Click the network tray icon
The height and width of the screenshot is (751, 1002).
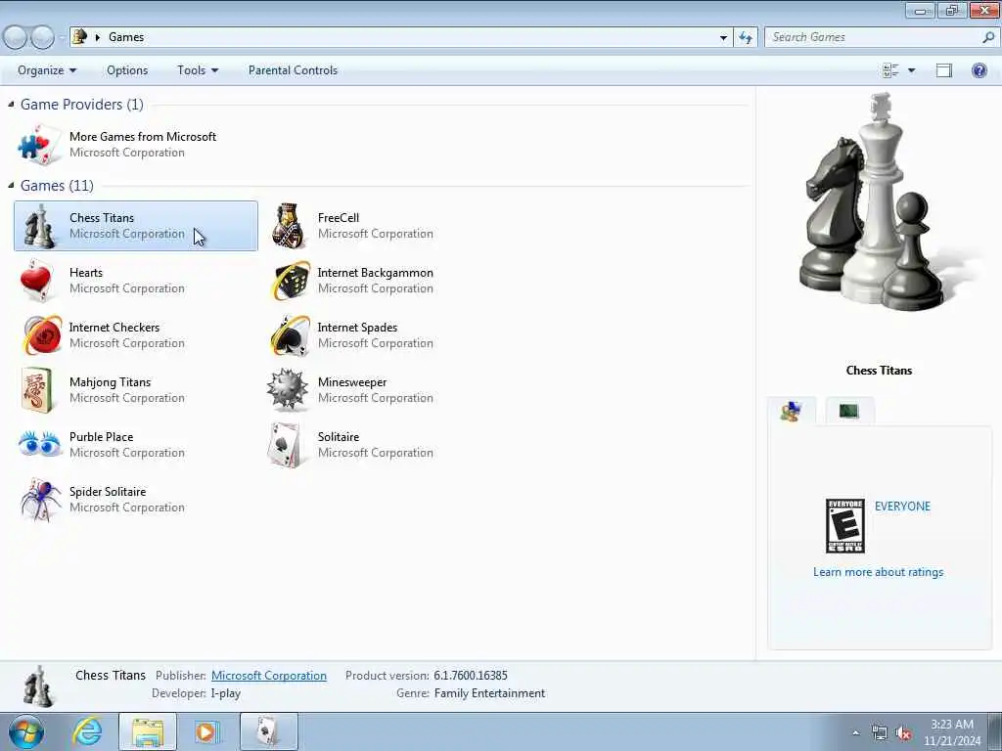tap(880, 733)
